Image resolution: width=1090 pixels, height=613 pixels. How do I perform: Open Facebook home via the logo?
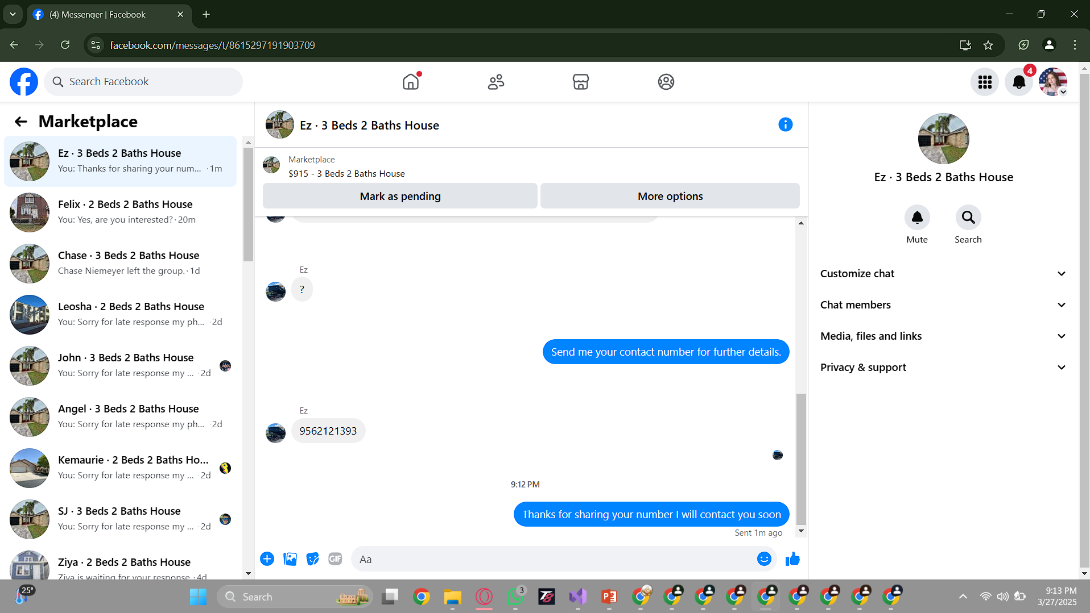(x=24, y=82)
